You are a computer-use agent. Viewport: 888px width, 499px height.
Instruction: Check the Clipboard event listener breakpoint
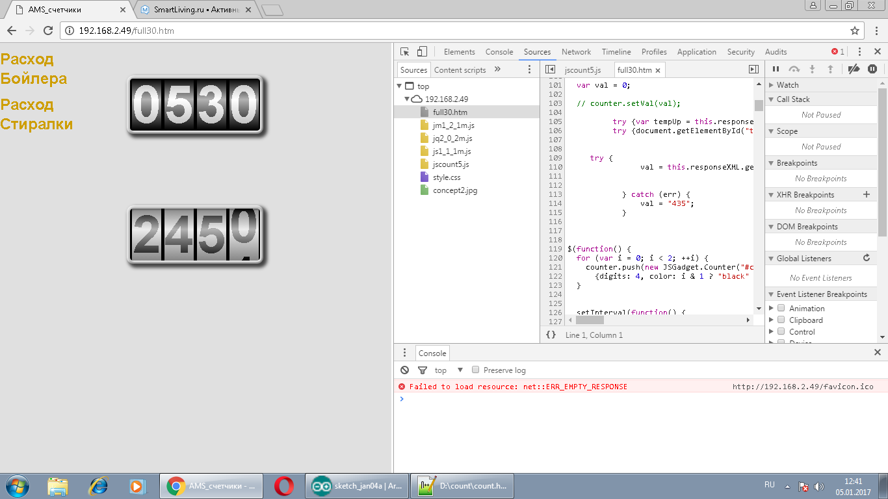[x=781, y=320]
